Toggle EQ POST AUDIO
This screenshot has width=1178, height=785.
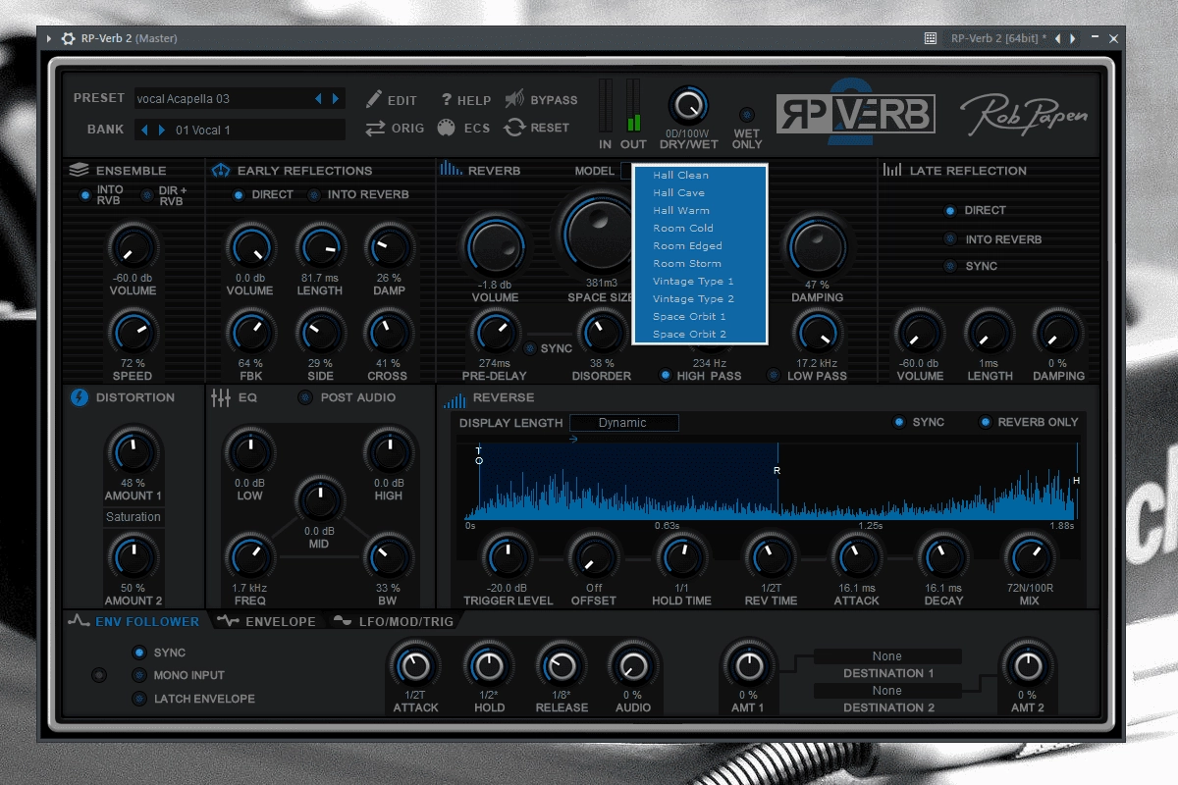pos(305,397)
